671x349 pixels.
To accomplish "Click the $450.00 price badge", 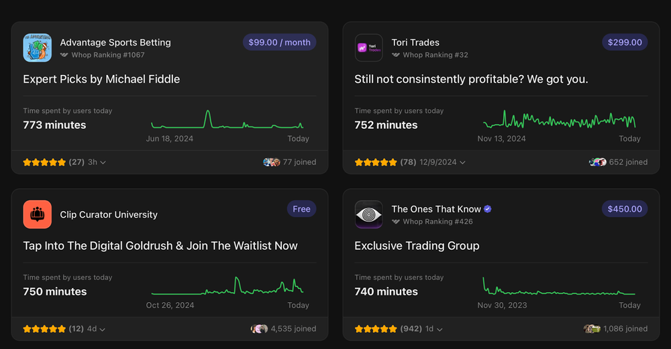I will coord(625,209).
